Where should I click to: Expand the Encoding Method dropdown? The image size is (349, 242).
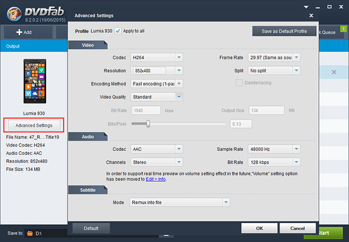[x=179, y=84]
